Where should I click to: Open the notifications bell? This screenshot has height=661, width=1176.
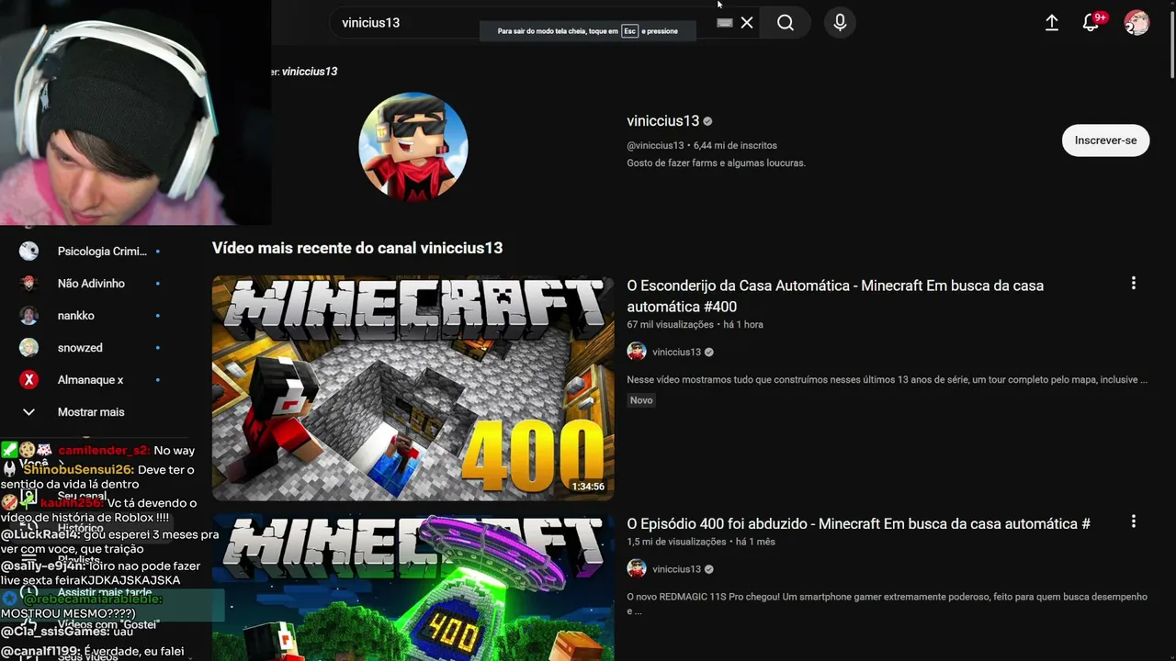[x=1091, y=23]
